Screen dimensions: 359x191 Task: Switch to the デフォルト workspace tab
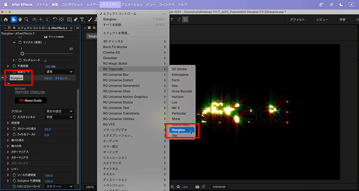point(297,19)
